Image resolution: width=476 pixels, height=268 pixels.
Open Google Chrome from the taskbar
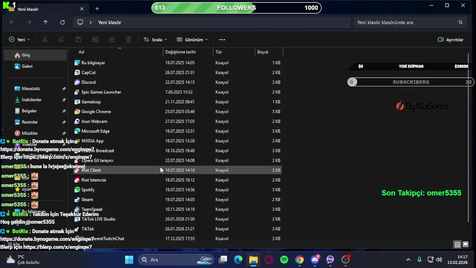click(x=299, y=259)
